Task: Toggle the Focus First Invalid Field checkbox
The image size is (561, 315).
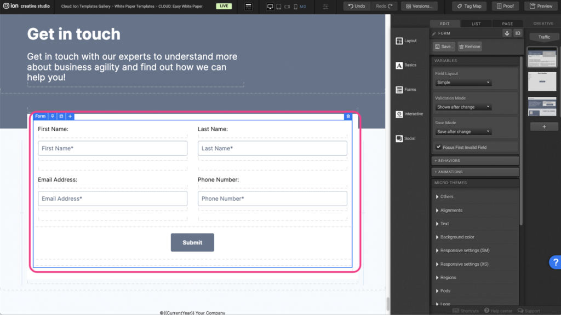Action: [438, 147]
